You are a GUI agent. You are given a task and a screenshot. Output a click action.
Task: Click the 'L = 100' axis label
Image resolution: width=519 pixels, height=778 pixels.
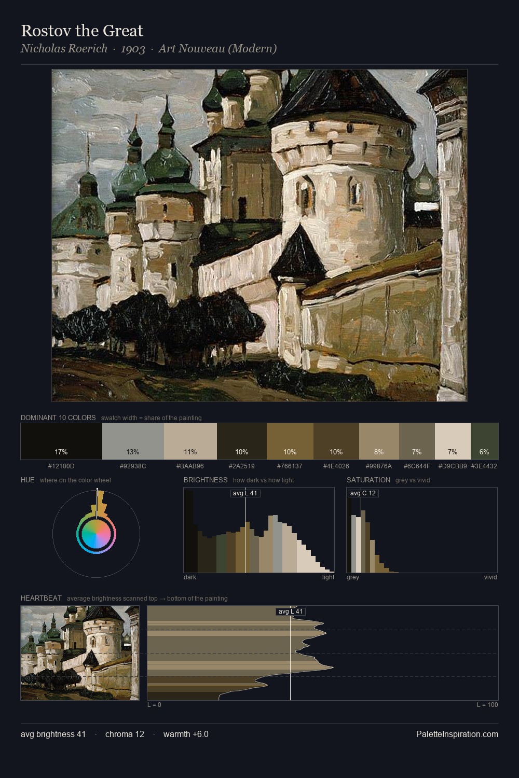(x=487, y=704)
